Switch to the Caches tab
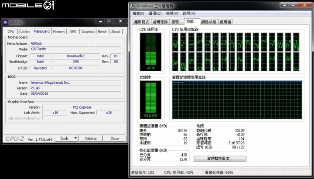The image size is (314, 179). pyautogui.click(x=24, y=32)
